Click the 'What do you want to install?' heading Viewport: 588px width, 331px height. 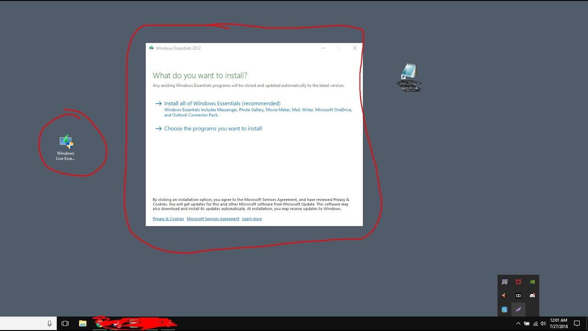coord(200,75)
